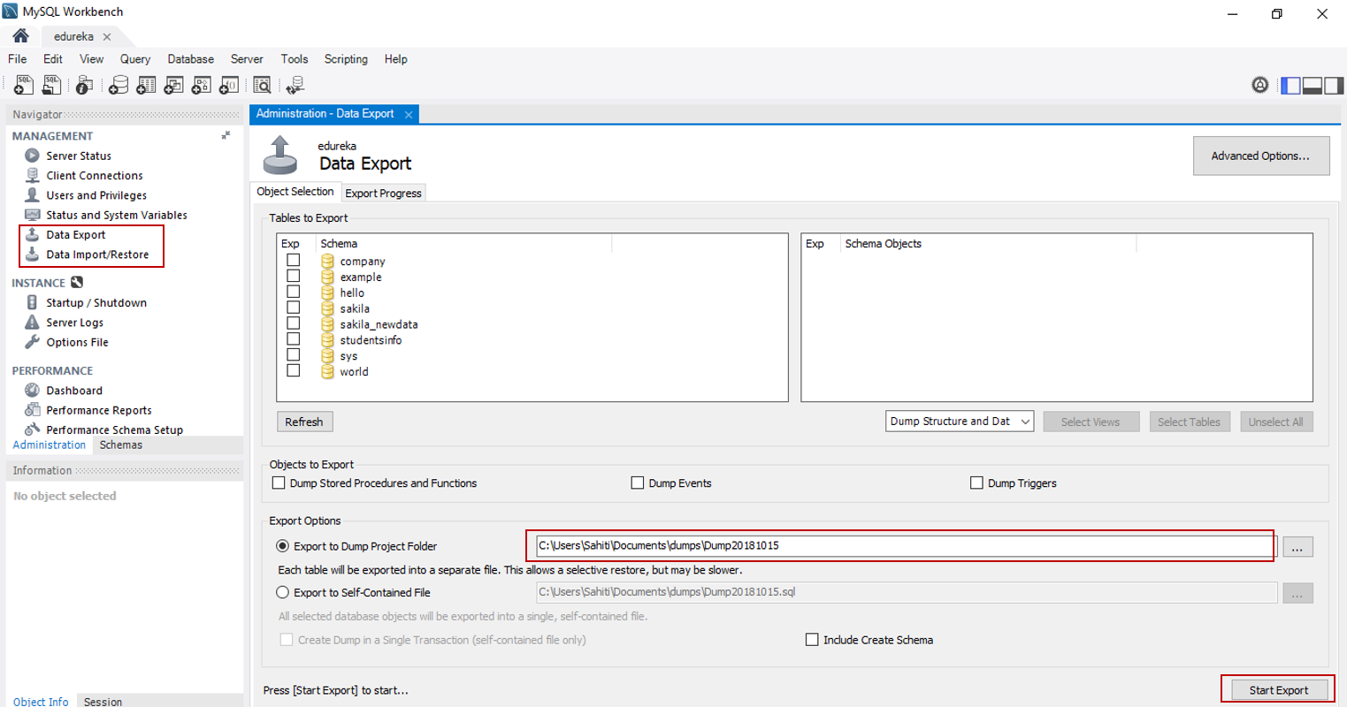
Task: Open Performance Reports
Action: (x=98, y=410)
